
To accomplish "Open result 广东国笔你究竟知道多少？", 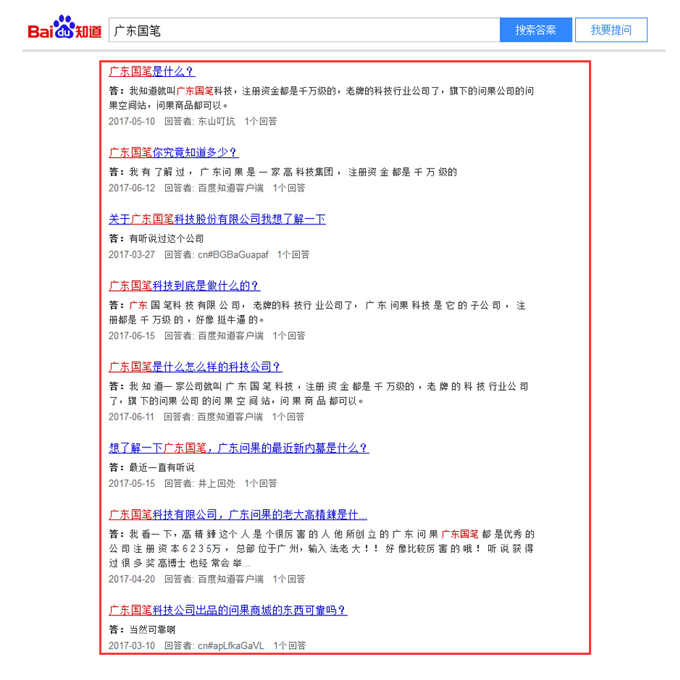I will pos(173,152).
